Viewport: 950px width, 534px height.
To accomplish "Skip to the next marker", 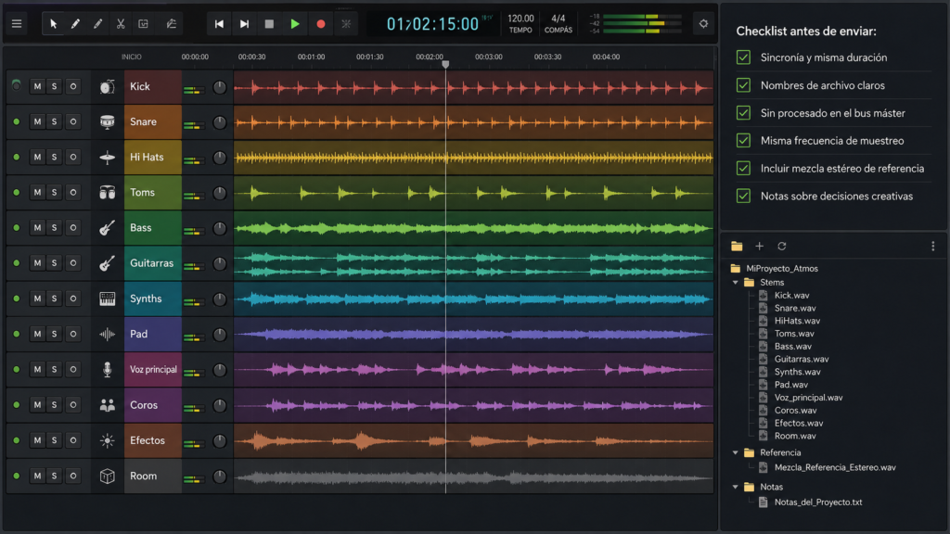I will 244,23.
